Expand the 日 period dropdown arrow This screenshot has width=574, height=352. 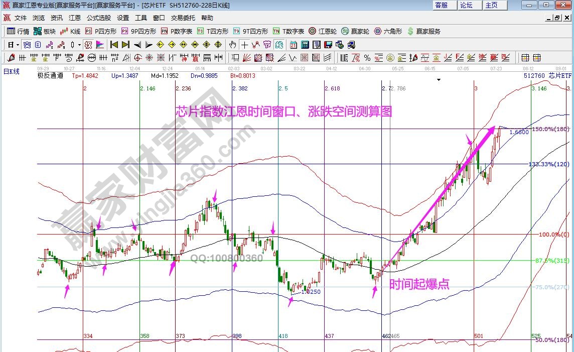[18, 44]
